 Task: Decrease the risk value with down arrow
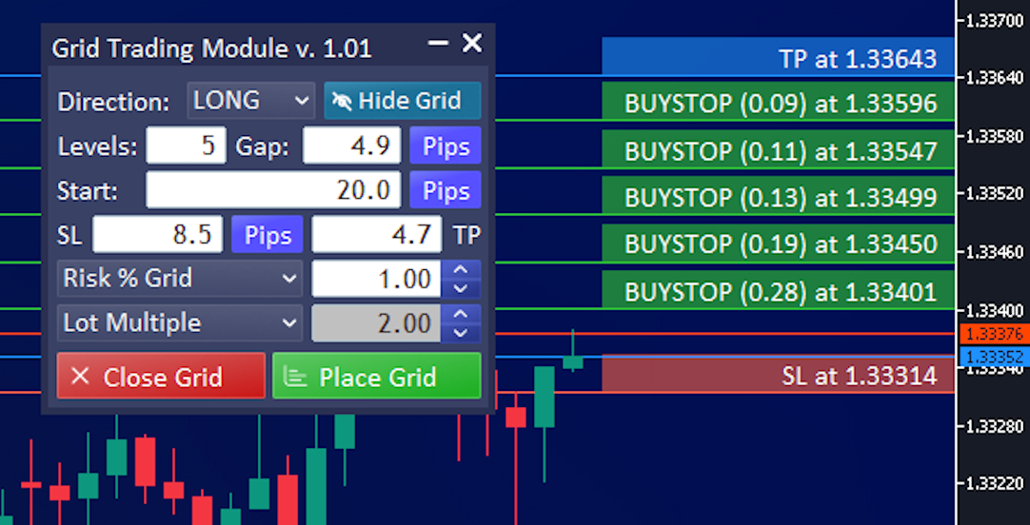[461, 288]
